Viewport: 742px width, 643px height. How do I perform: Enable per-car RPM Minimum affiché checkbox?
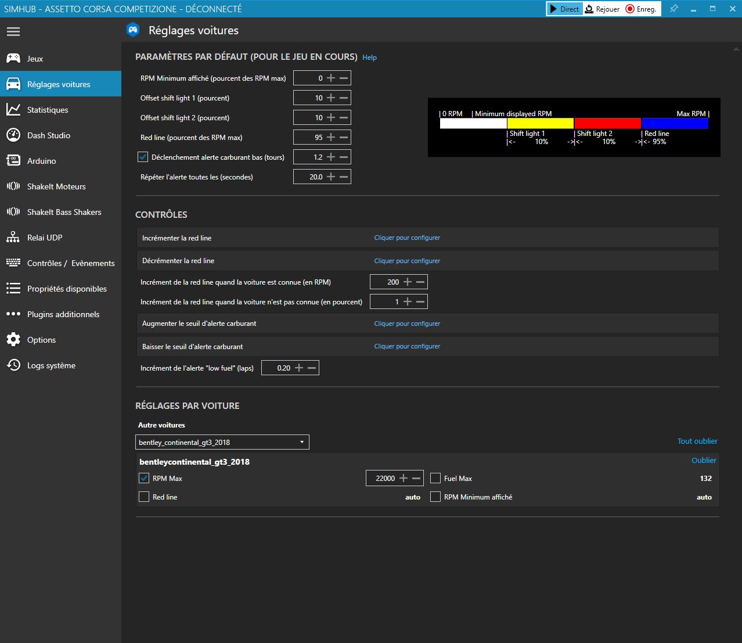(435, 497)
